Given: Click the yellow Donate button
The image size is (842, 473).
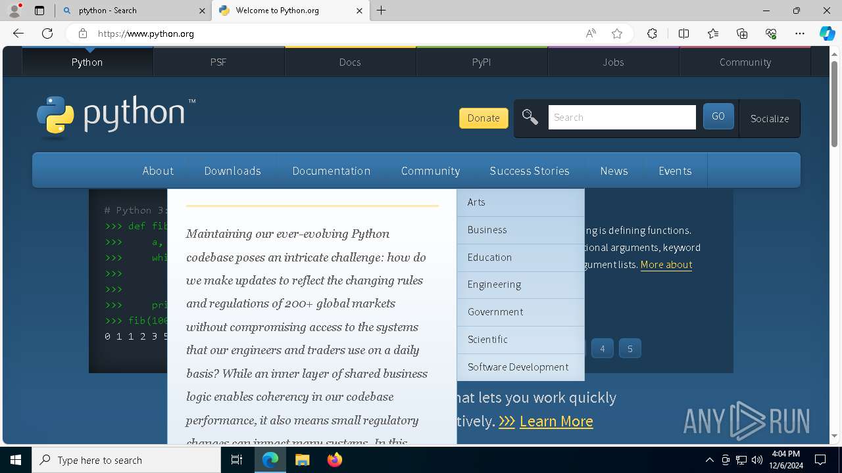Looking at the screenshot, I should coord(483,118).
